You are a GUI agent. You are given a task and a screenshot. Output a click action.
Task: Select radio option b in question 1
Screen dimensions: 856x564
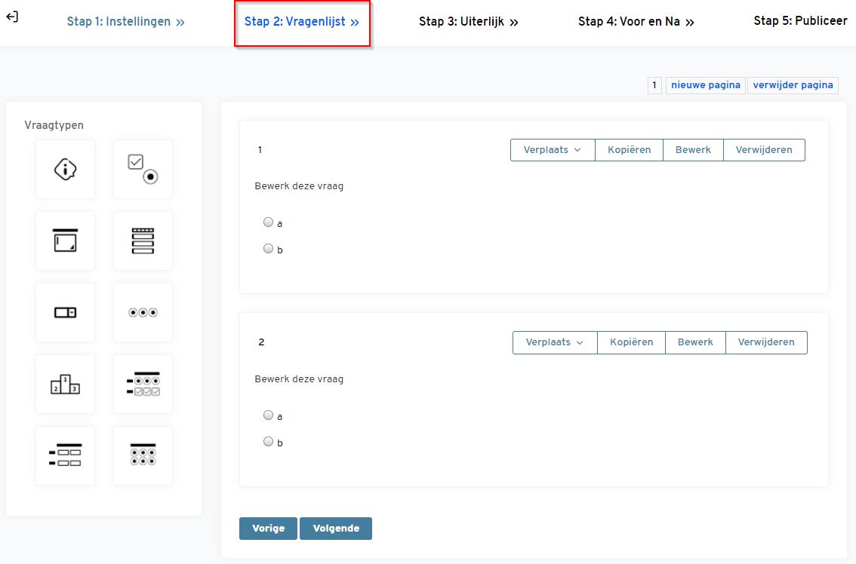(268, 249)
